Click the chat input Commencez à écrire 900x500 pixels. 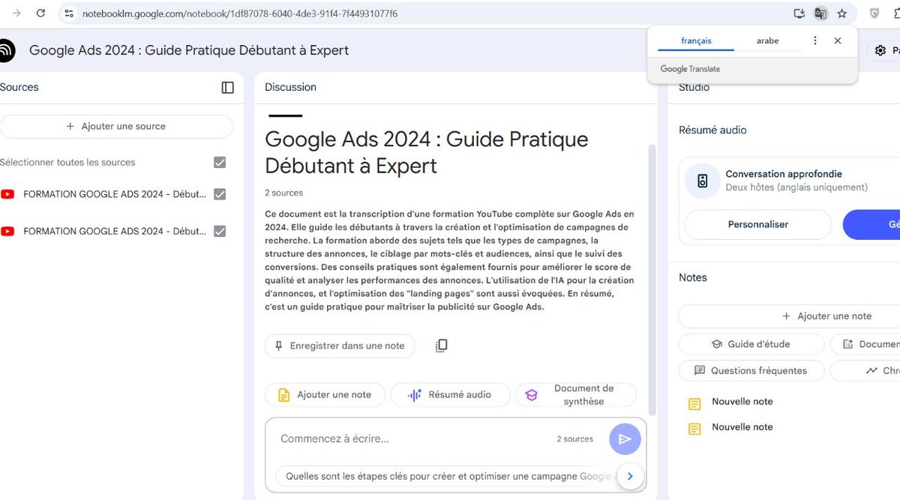[x=334, y=439]
